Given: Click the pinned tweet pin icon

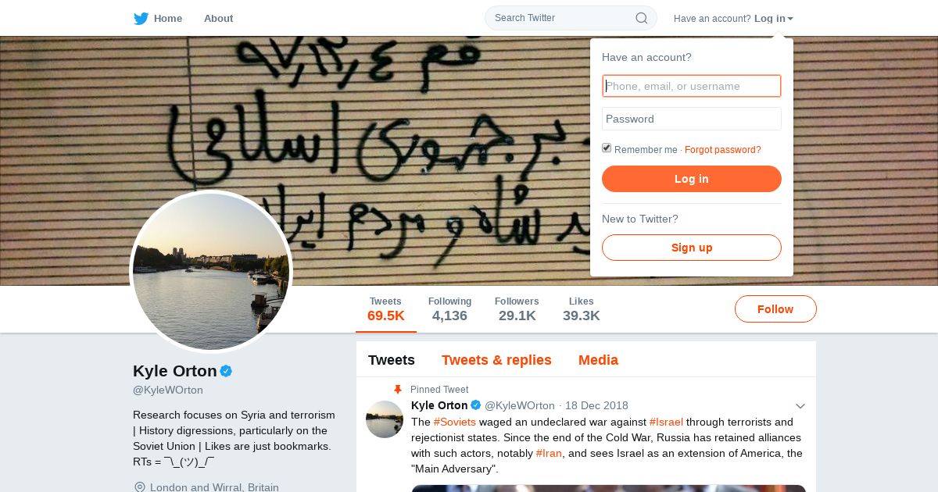Looking at the screenshot, I should 398,389.
